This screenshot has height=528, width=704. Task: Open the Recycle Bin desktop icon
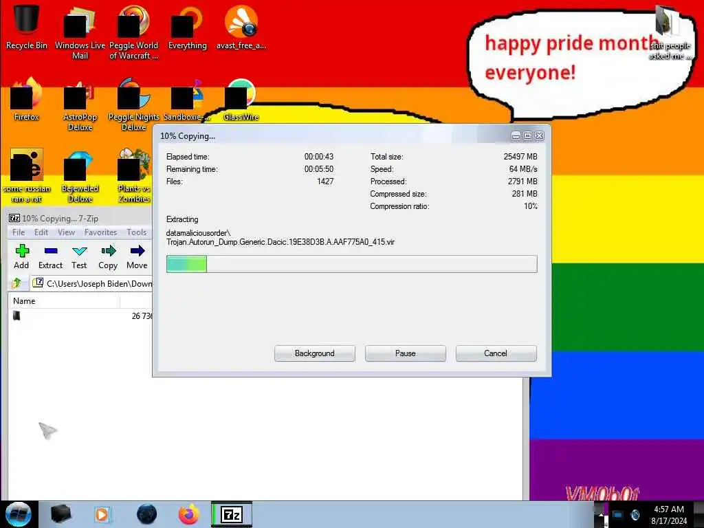tap(27, 26)
